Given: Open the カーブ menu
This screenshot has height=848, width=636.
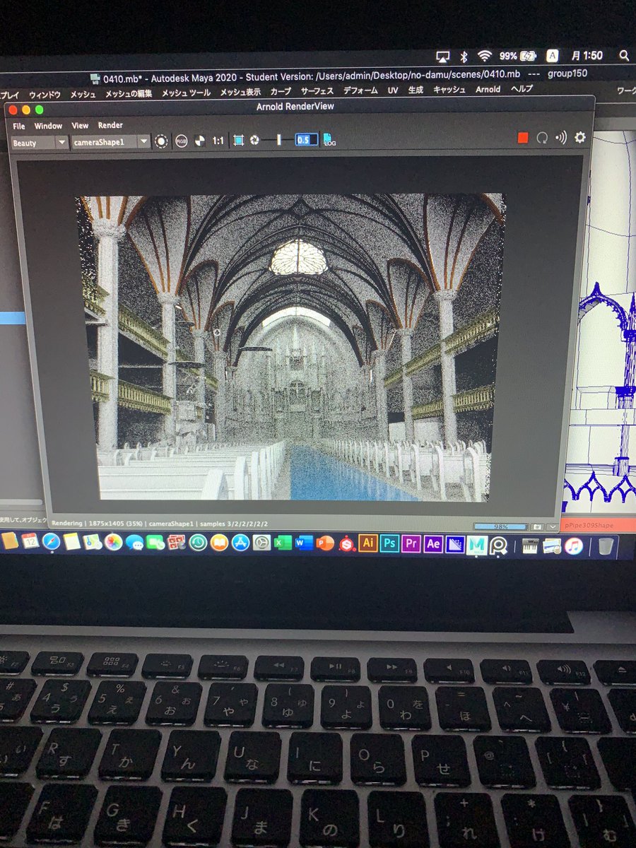Looking at the screenshot, I should pos(281,91).
